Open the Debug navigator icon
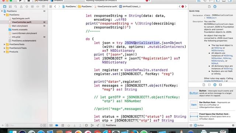This screenshot has height=133, width=236. click(x=32, y=7)
